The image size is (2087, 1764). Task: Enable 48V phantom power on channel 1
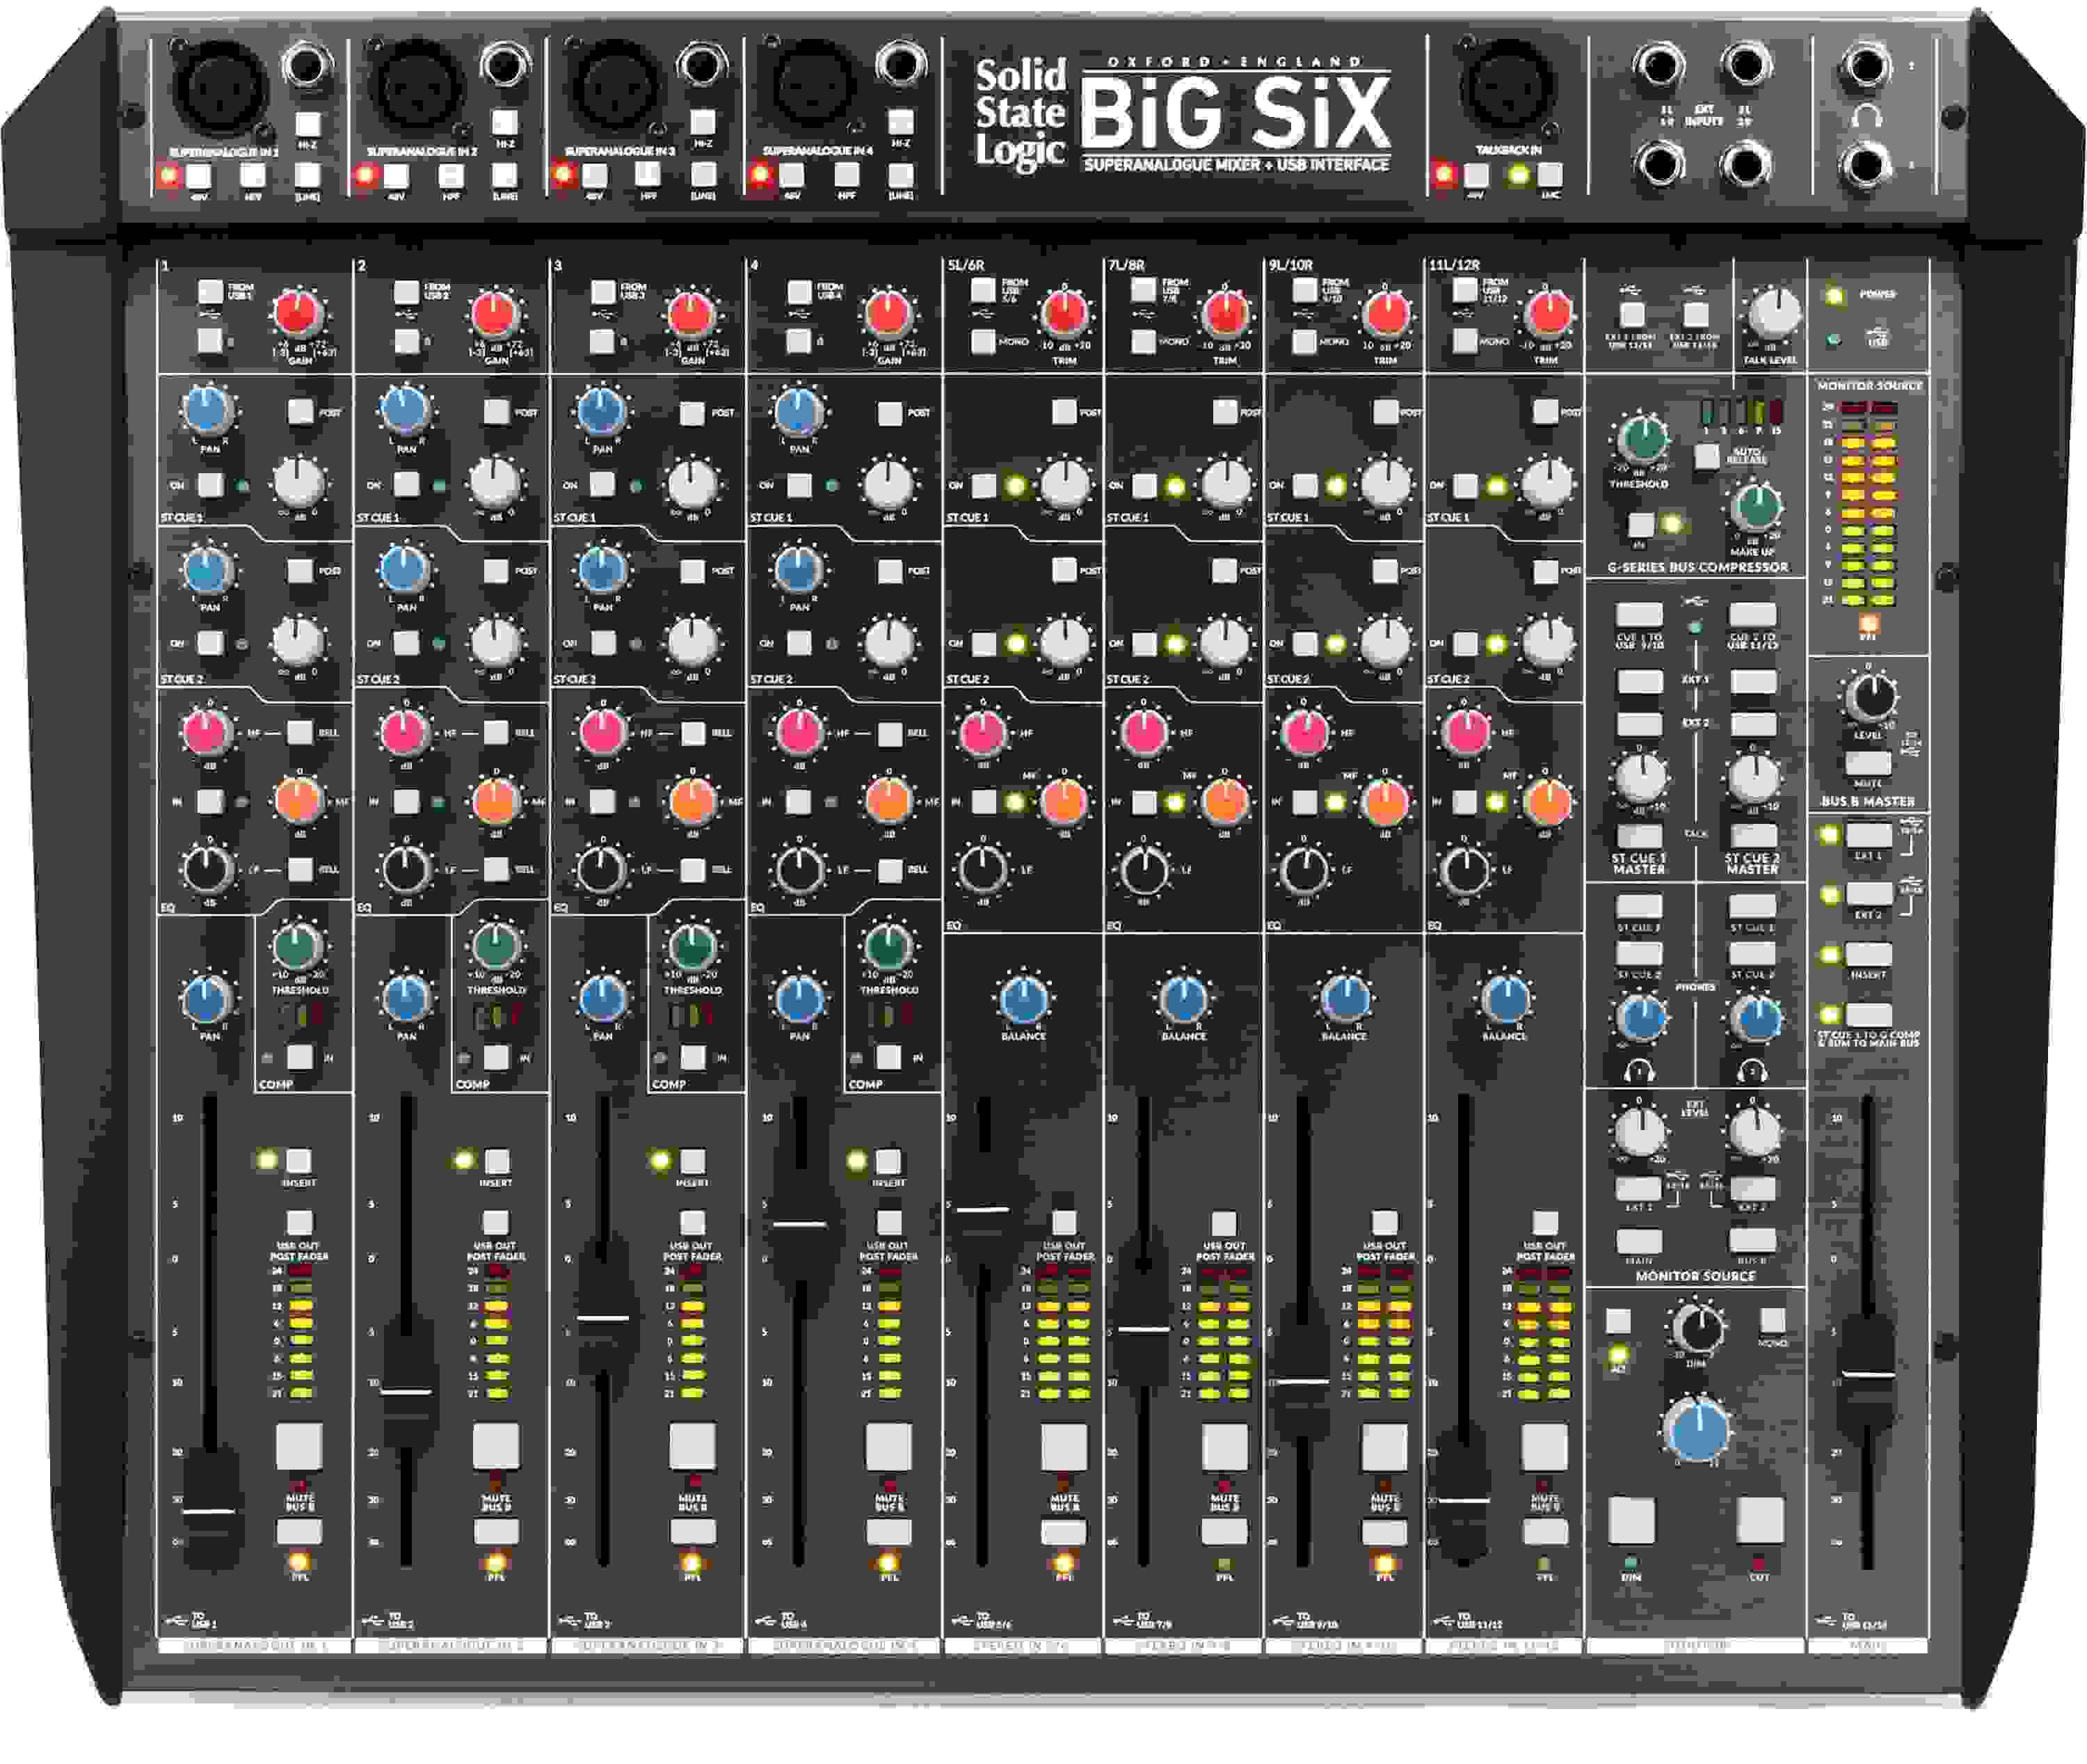[x=200, y=176]
